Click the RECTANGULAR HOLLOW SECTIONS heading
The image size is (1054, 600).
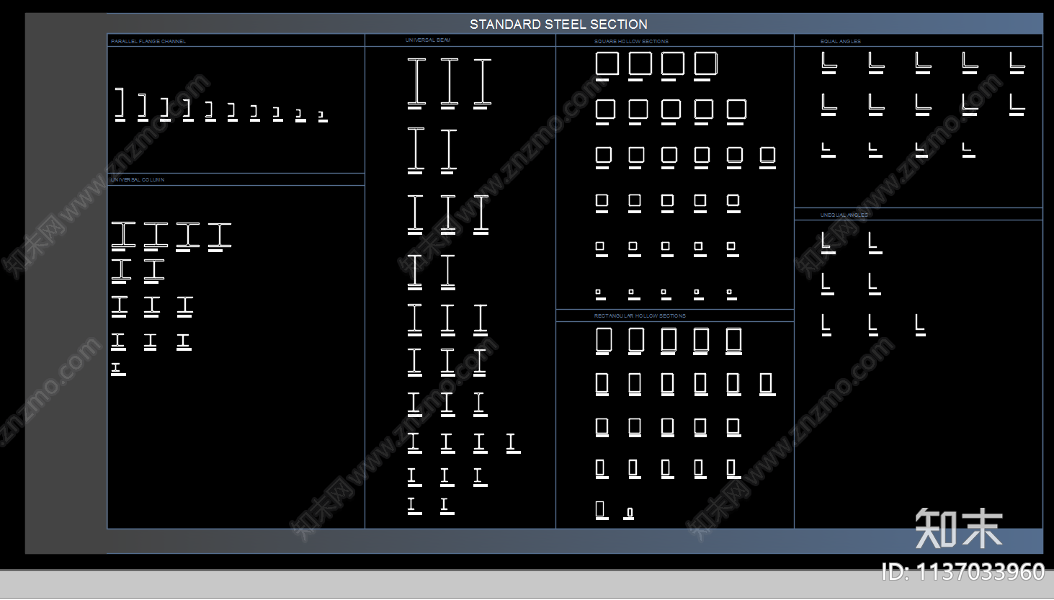[640, 316]
